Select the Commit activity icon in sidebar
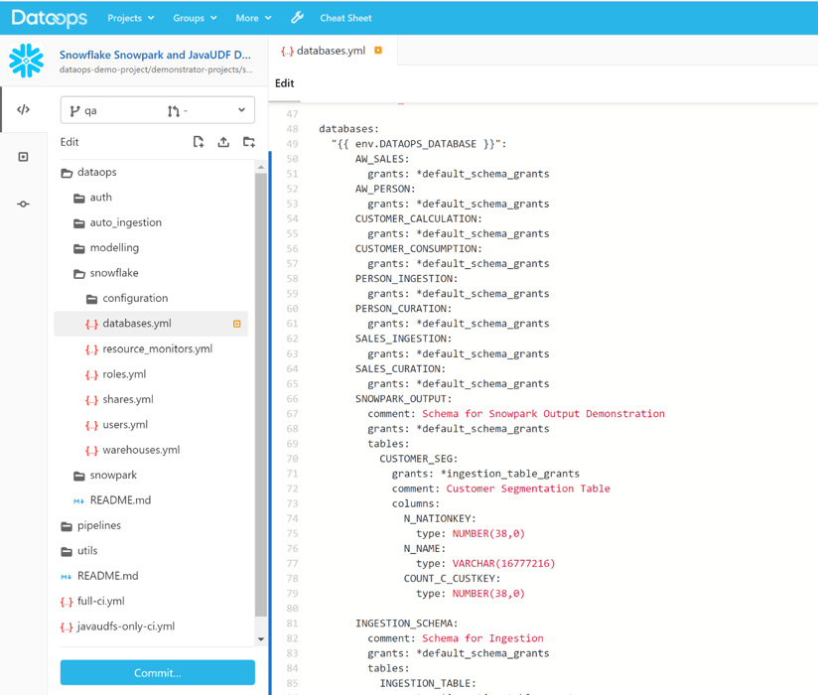 pyautogui.click(x=23, y=204)
